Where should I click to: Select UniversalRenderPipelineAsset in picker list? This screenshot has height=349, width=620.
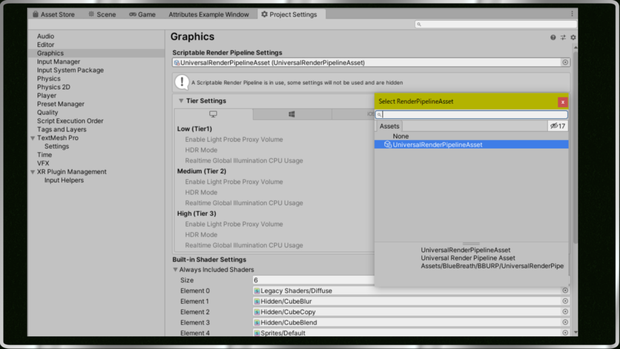pos(437,145)
